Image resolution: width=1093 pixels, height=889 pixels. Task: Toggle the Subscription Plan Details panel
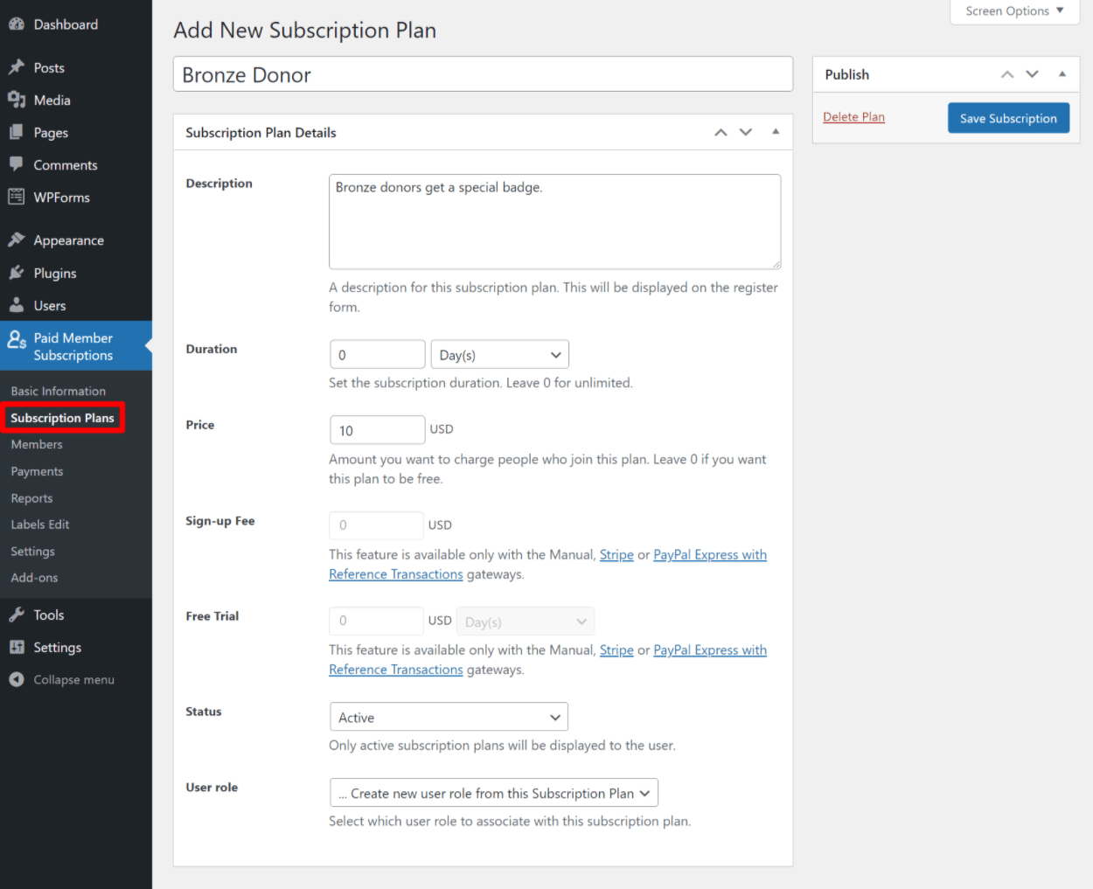pyautogui.click(x=775, y=132)
